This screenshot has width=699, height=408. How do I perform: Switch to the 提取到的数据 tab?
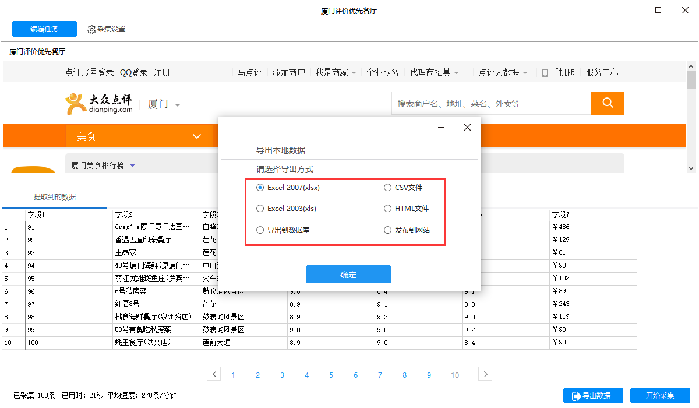pos(55,196)
